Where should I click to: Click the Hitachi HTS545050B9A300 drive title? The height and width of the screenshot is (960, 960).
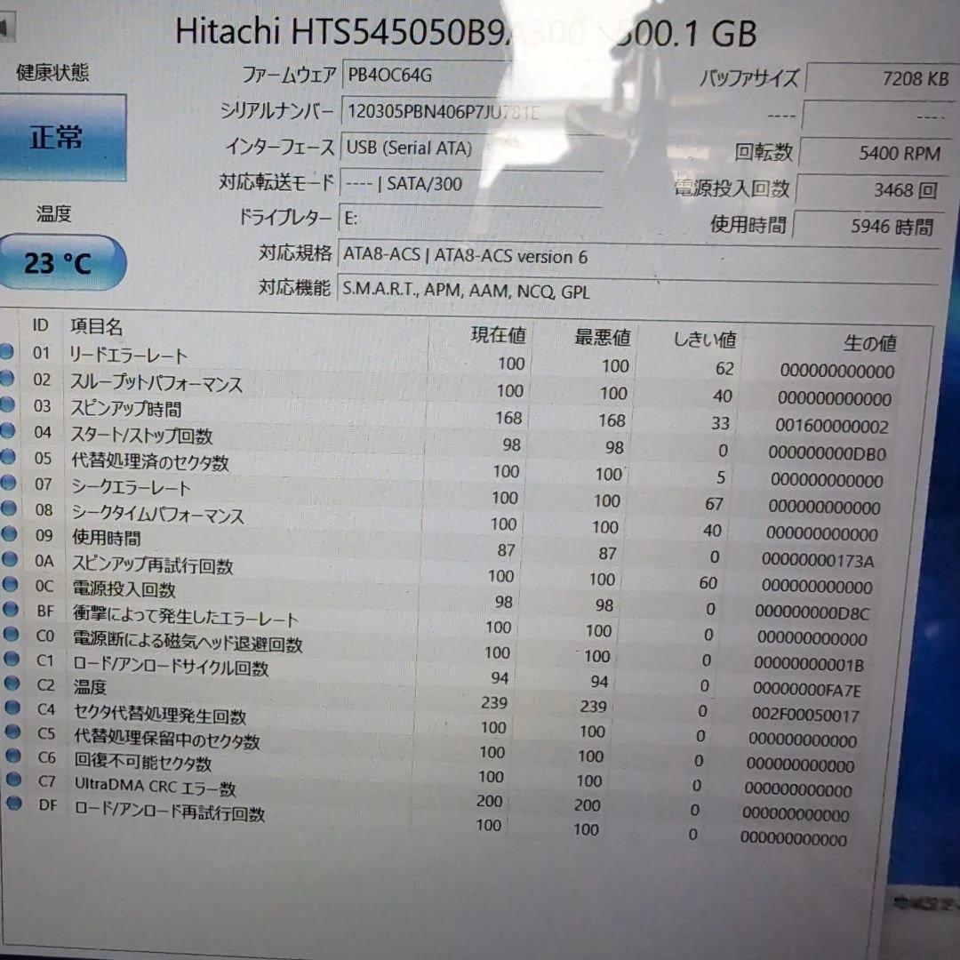tap(465, 32)
